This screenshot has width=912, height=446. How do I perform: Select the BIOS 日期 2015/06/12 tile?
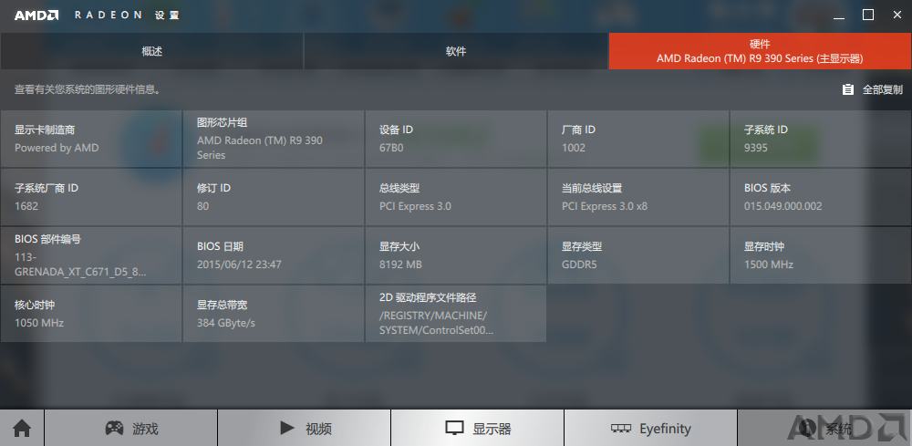click(274, 254)
